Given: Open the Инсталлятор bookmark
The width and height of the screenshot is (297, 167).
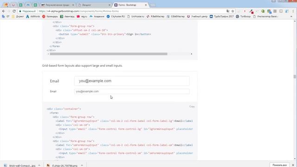Looking at the screenshot, I should (x=265, y=17).
